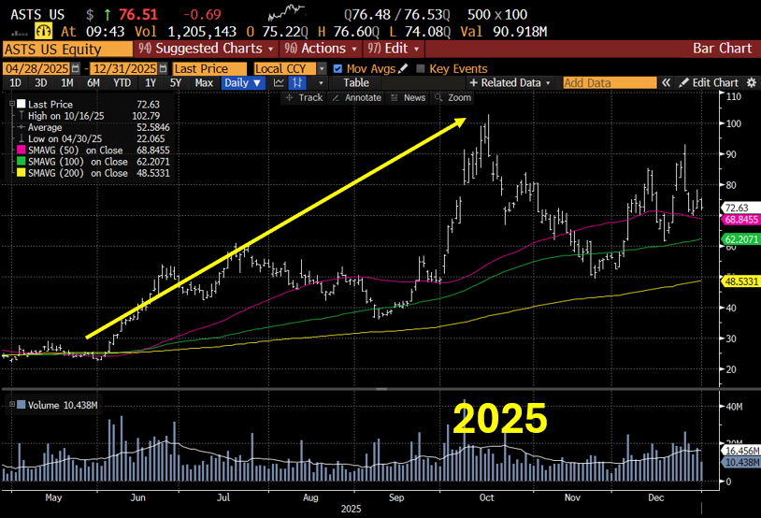Open the Actions dropdown menu
761x518 pixels.
click(x=321, y=49)
